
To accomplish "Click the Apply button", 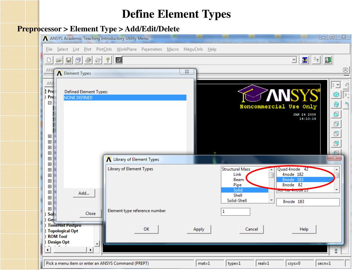I will 199,229.
